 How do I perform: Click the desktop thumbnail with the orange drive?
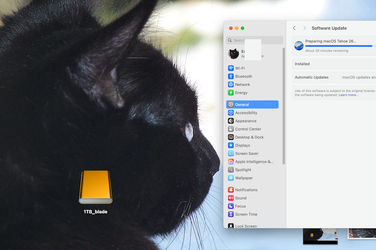pyautogui.click(x=320, y=236)
